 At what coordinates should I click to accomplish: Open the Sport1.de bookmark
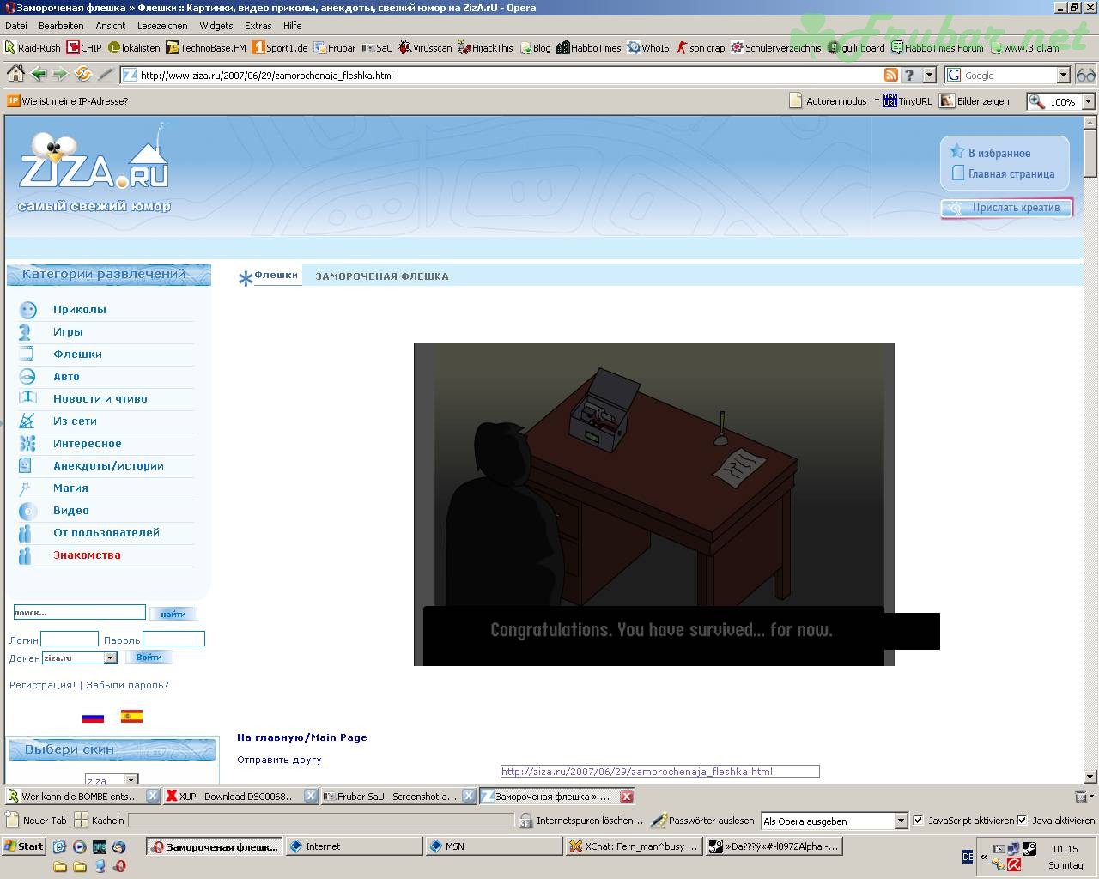pyautogui.click(x=280, y=47)
